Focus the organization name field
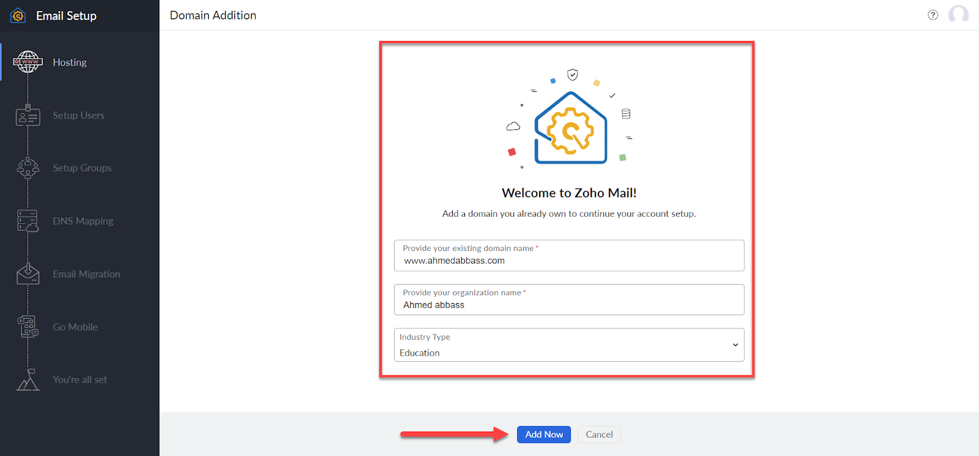The width and height of the screenshot is (979, 456). (x=569, y=305)
